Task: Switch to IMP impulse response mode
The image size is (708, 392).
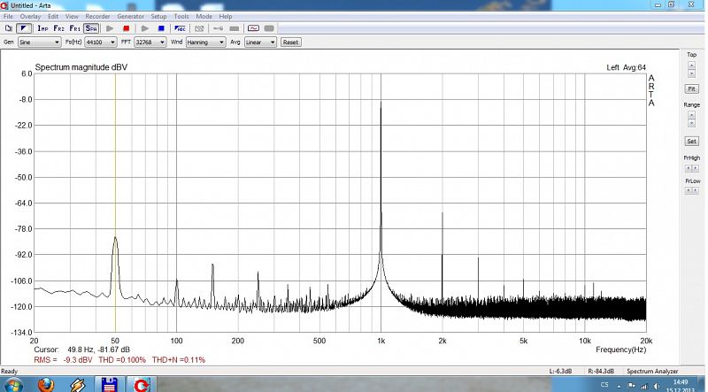Action: [x=42, y=28]
